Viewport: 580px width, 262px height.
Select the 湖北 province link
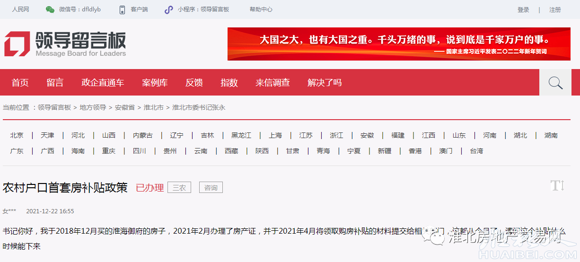pyautogui.click(x=520, y=135)
